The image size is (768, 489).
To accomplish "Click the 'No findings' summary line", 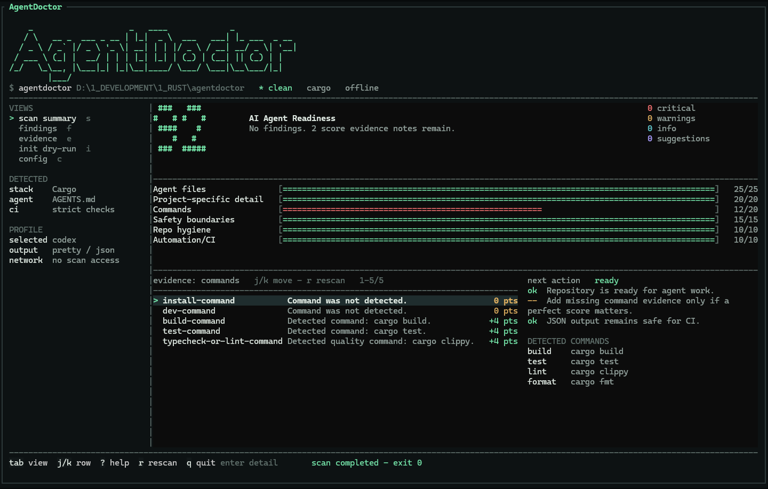I will click(352, 129).
